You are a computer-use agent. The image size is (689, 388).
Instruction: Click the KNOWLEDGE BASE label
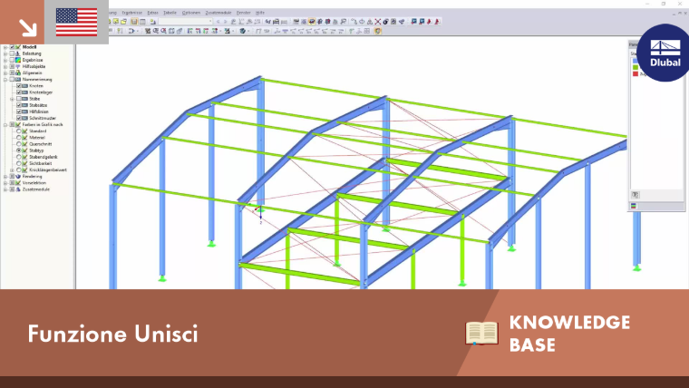click(569, 334)
